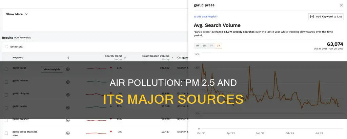Check garlic press stainless steel row checkbox
The image size is (347, 139).
pyautogui.click(x=6, y=133)
